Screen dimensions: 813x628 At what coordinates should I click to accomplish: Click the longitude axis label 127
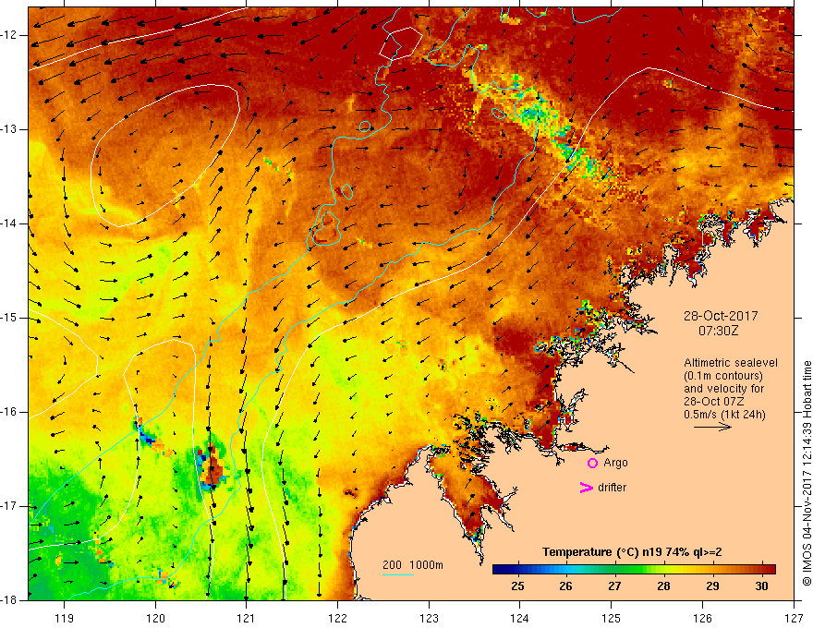tap(794, 618)
